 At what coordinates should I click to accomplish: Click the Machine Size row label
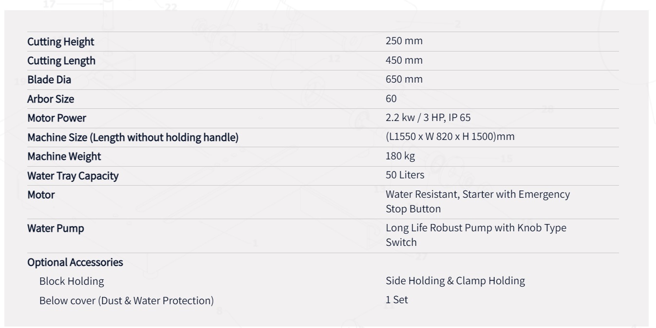coord(133,138)
